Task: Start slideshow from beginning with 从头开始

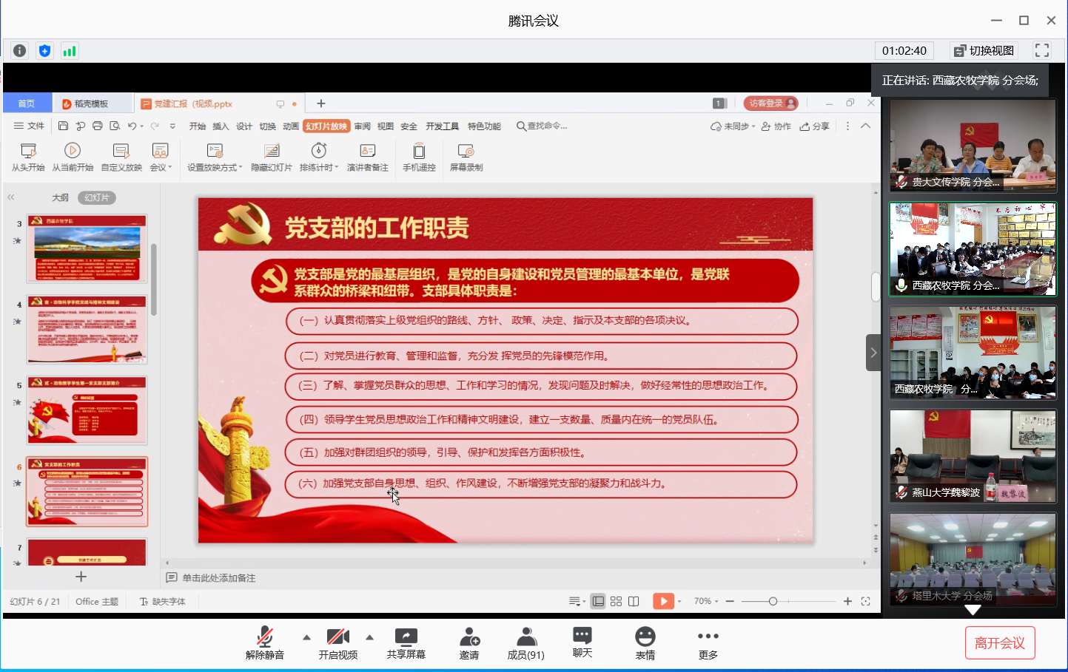Action: (28, 157)
